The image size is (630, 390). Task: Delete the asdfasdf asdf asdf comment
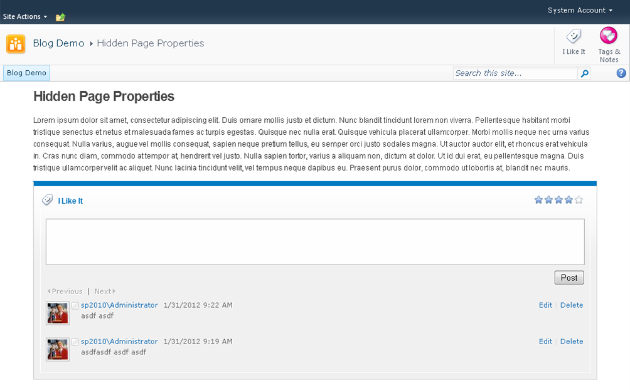[572, 341]
